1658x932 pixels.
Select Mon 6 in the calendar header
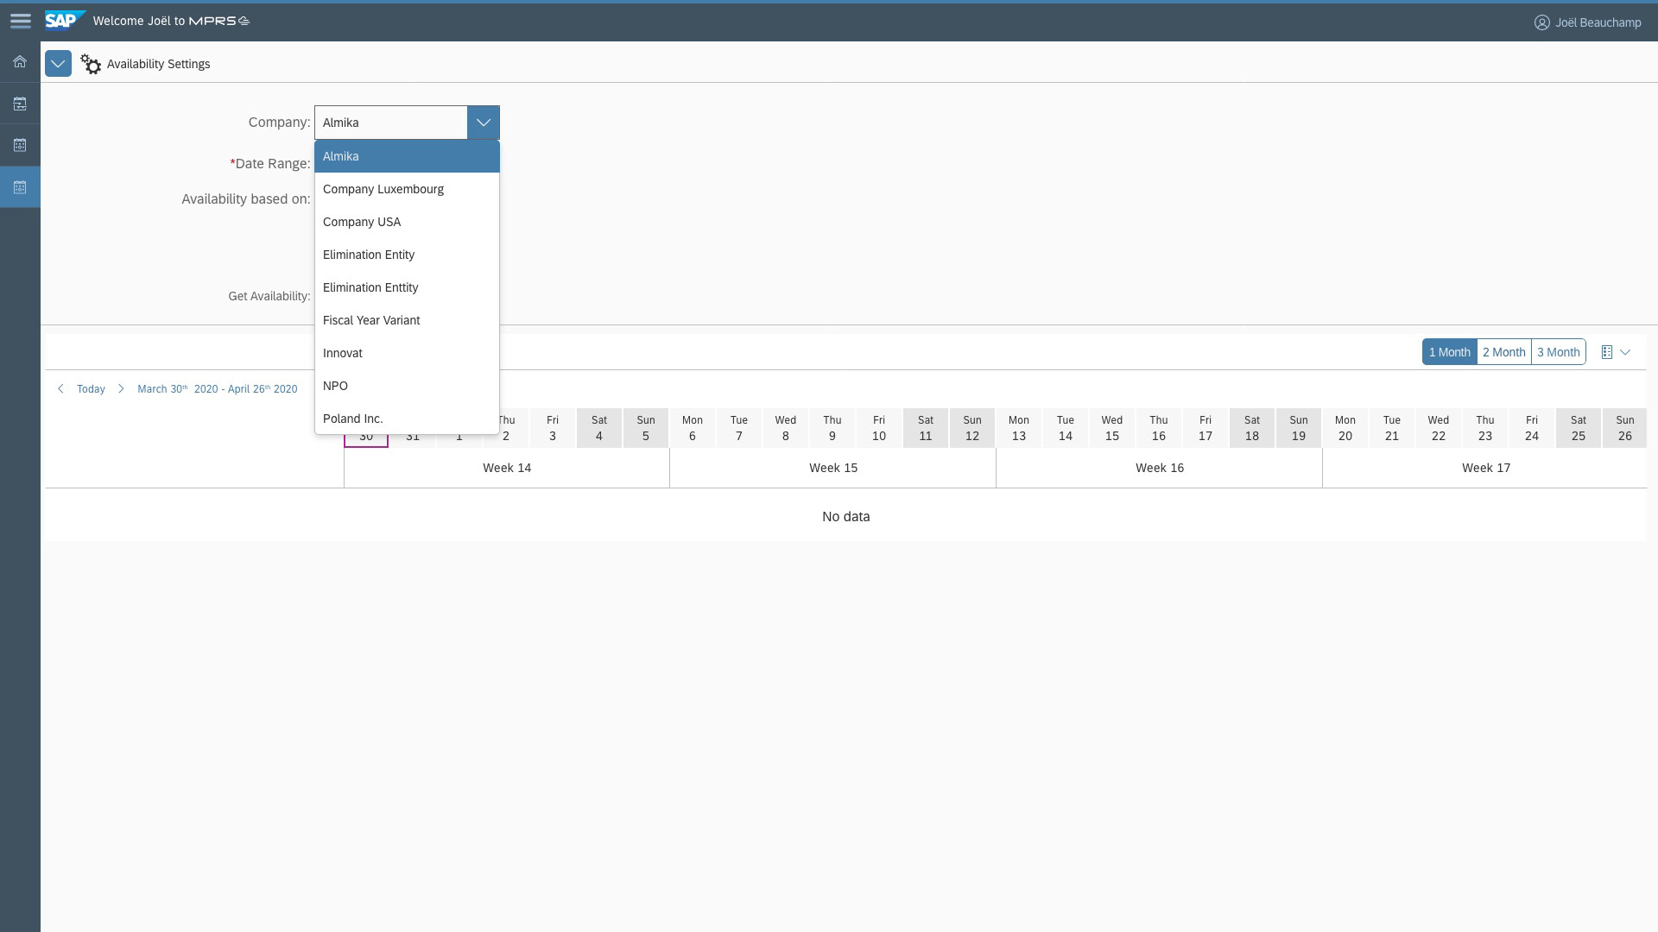(693, 428)
